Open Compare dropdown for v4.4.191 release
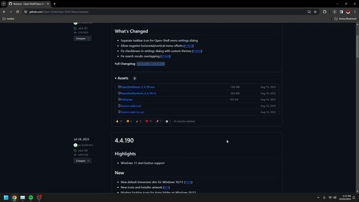The height and width of the screenshot is (202, 359). click(82, 39)
